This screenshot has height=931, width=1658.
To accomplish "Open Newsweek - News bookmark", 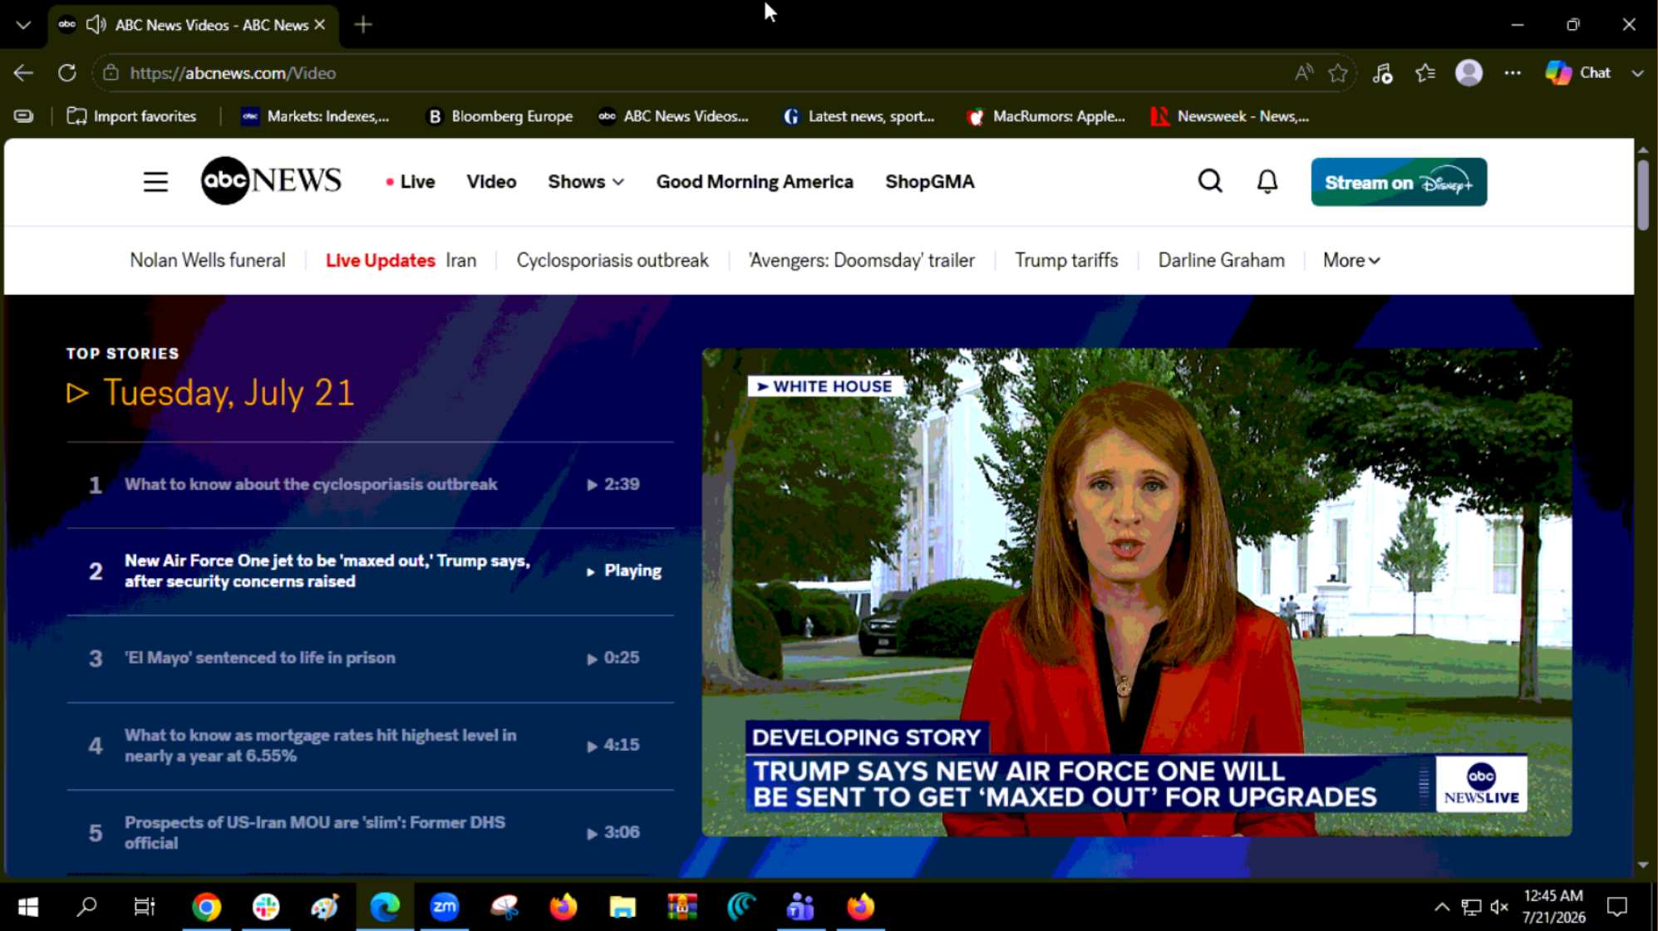I will (x=1230, y=116).
